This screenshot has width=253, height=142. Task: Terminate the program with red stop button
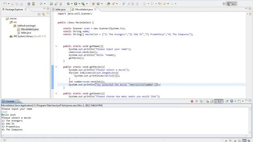(192, 101)
